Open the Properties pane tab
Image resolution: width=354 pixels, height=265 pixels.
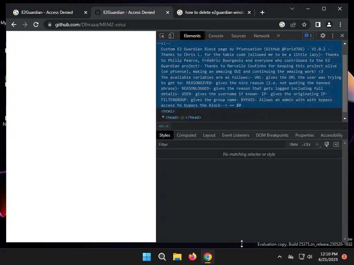[x=305, y=135]
